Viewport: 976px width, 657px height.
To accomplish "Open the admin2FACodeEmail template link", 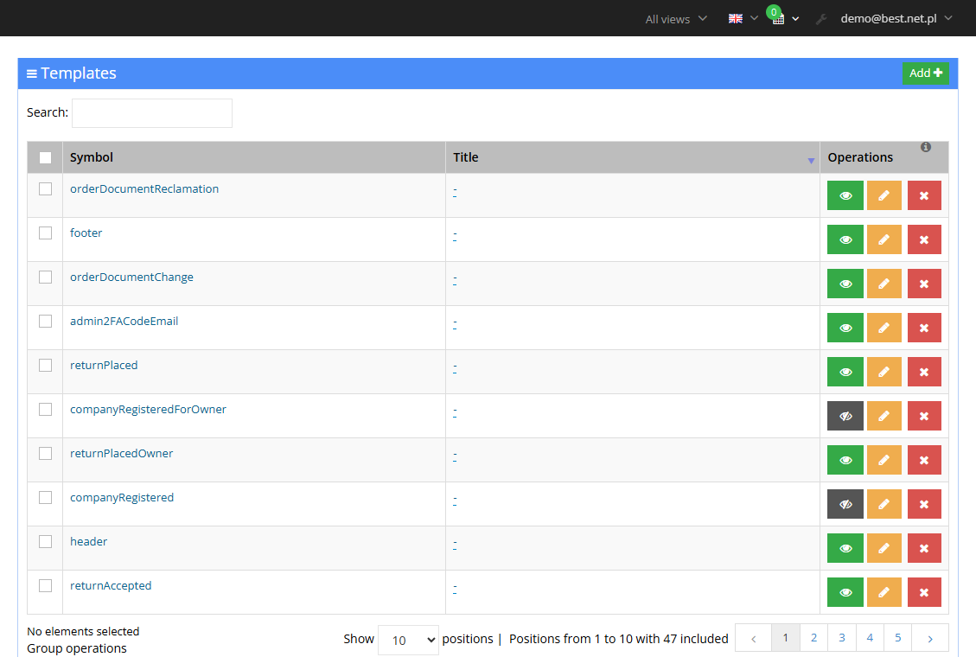I will [x=124, y=321].
